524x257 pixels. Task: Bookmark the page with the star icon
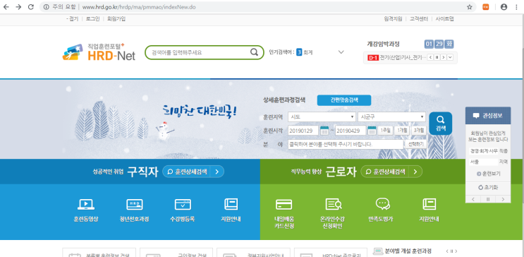pyautogui.click(x=469, y=7)
